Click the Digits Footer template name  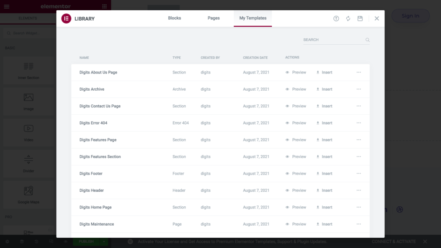click(91, 173)
